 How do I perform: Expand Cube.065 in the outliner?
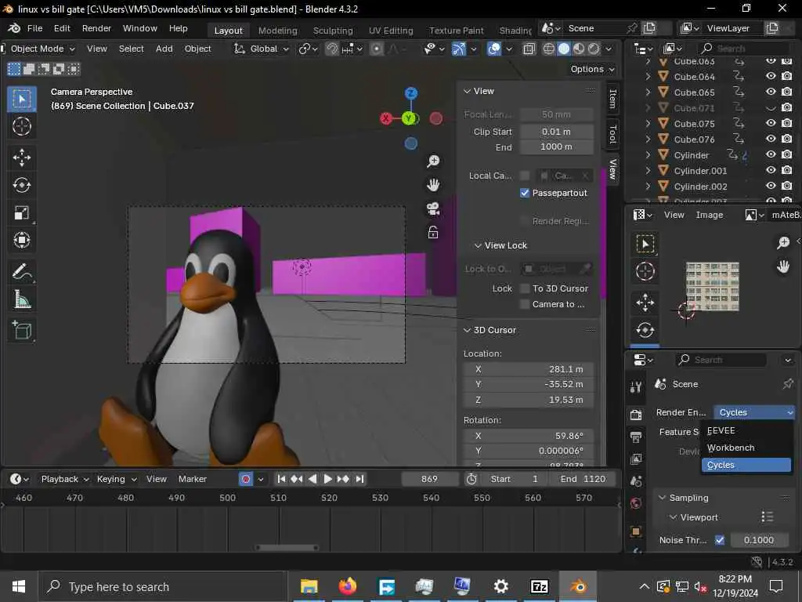point(648,92)
